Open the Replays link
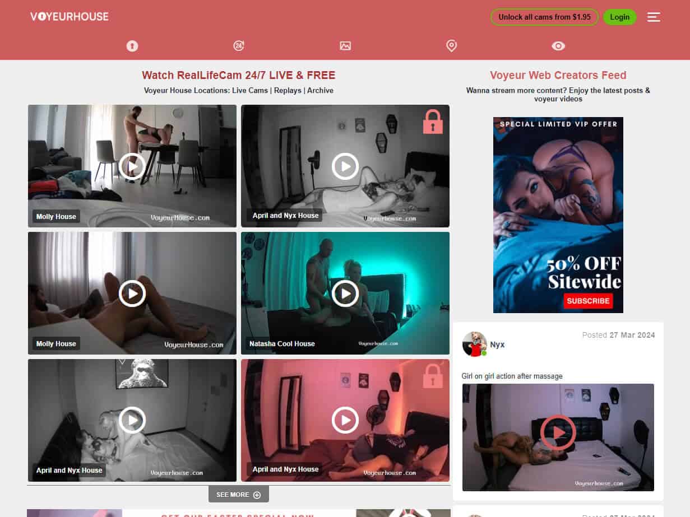 coord(288,90)
